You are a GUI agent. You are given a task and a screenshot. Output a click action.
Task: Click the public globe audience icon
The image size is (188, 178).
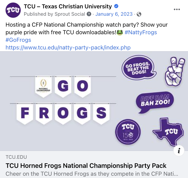139,14
